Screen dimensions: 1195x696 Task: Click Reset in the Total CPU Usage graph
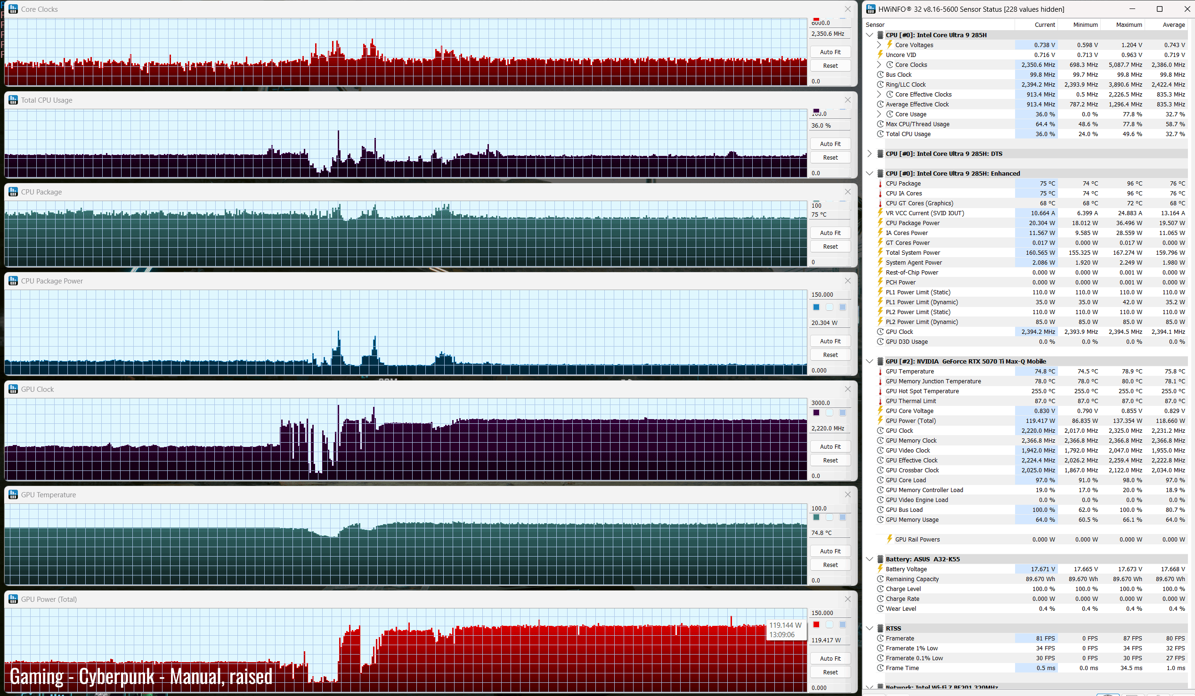point(830,157)
